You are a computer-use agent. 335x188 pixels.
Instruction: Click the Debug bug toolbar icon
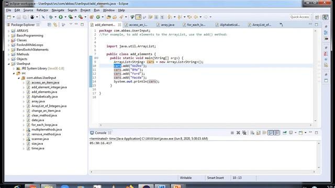tap(51, 17)
